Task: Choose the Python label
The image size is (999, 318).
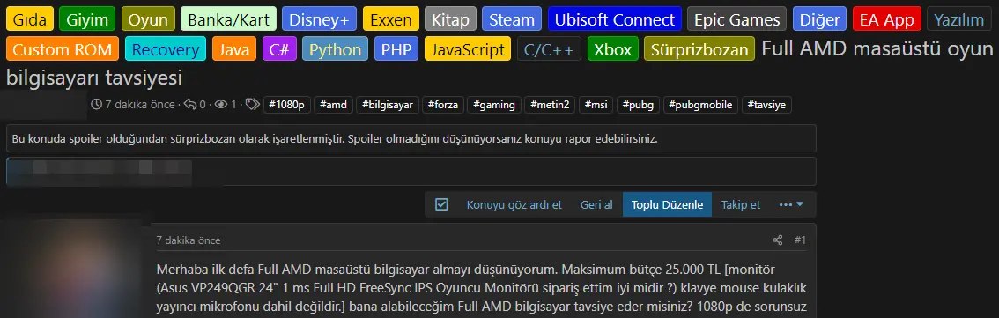Action: coord(335,49)
